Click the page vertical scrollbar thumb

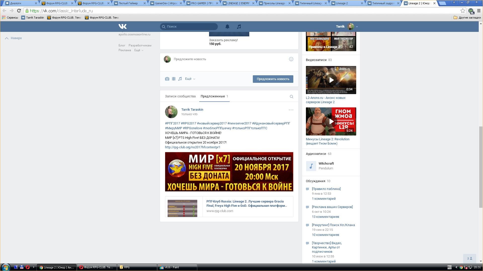pos(481,167)
